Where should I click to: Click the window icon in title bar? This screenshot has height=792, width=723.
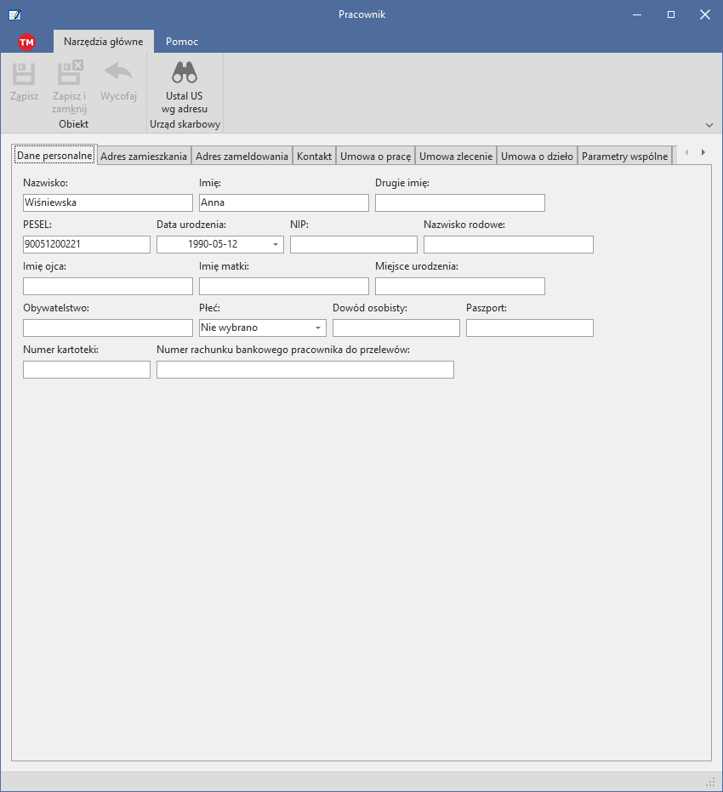click(x=15, y=14)
